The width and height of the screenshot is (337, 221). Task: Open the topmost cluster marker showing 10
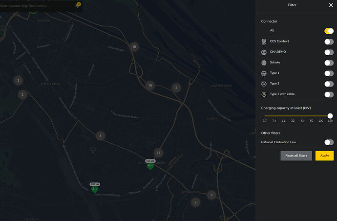click(134, 47)
